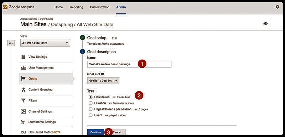
Task: Click the View Goals breadcrumb
Action: coord(46,19)
